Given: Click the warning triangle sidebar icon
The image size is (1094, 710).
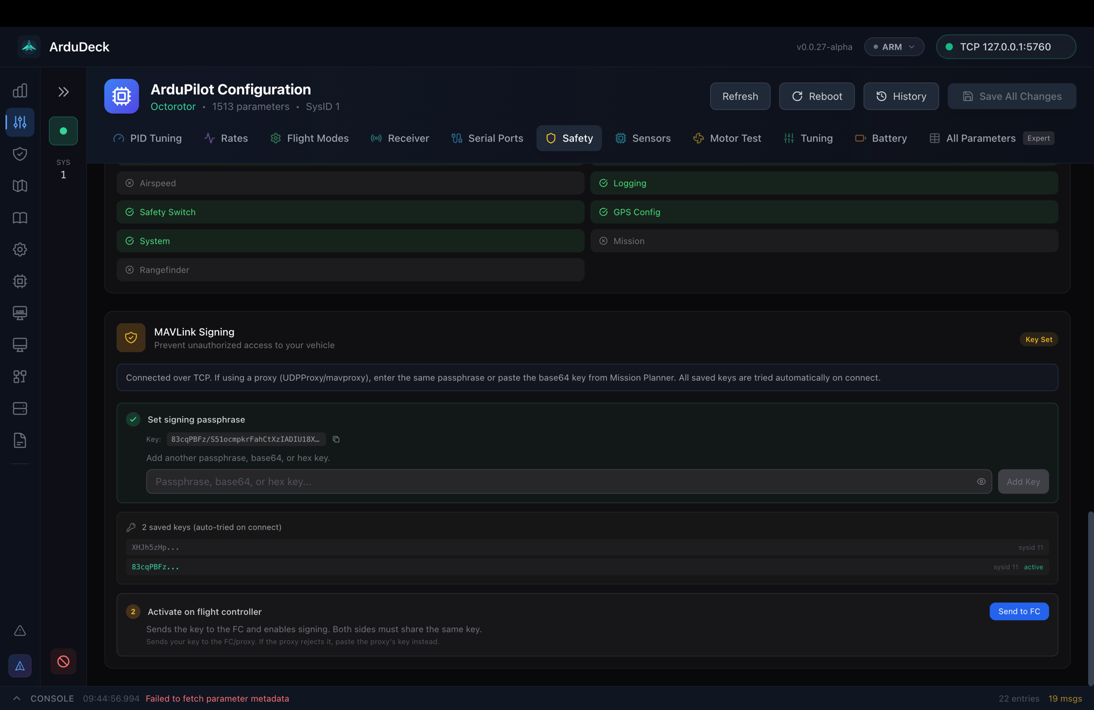Looking at the screenshot, I should (x=20, y=631).
